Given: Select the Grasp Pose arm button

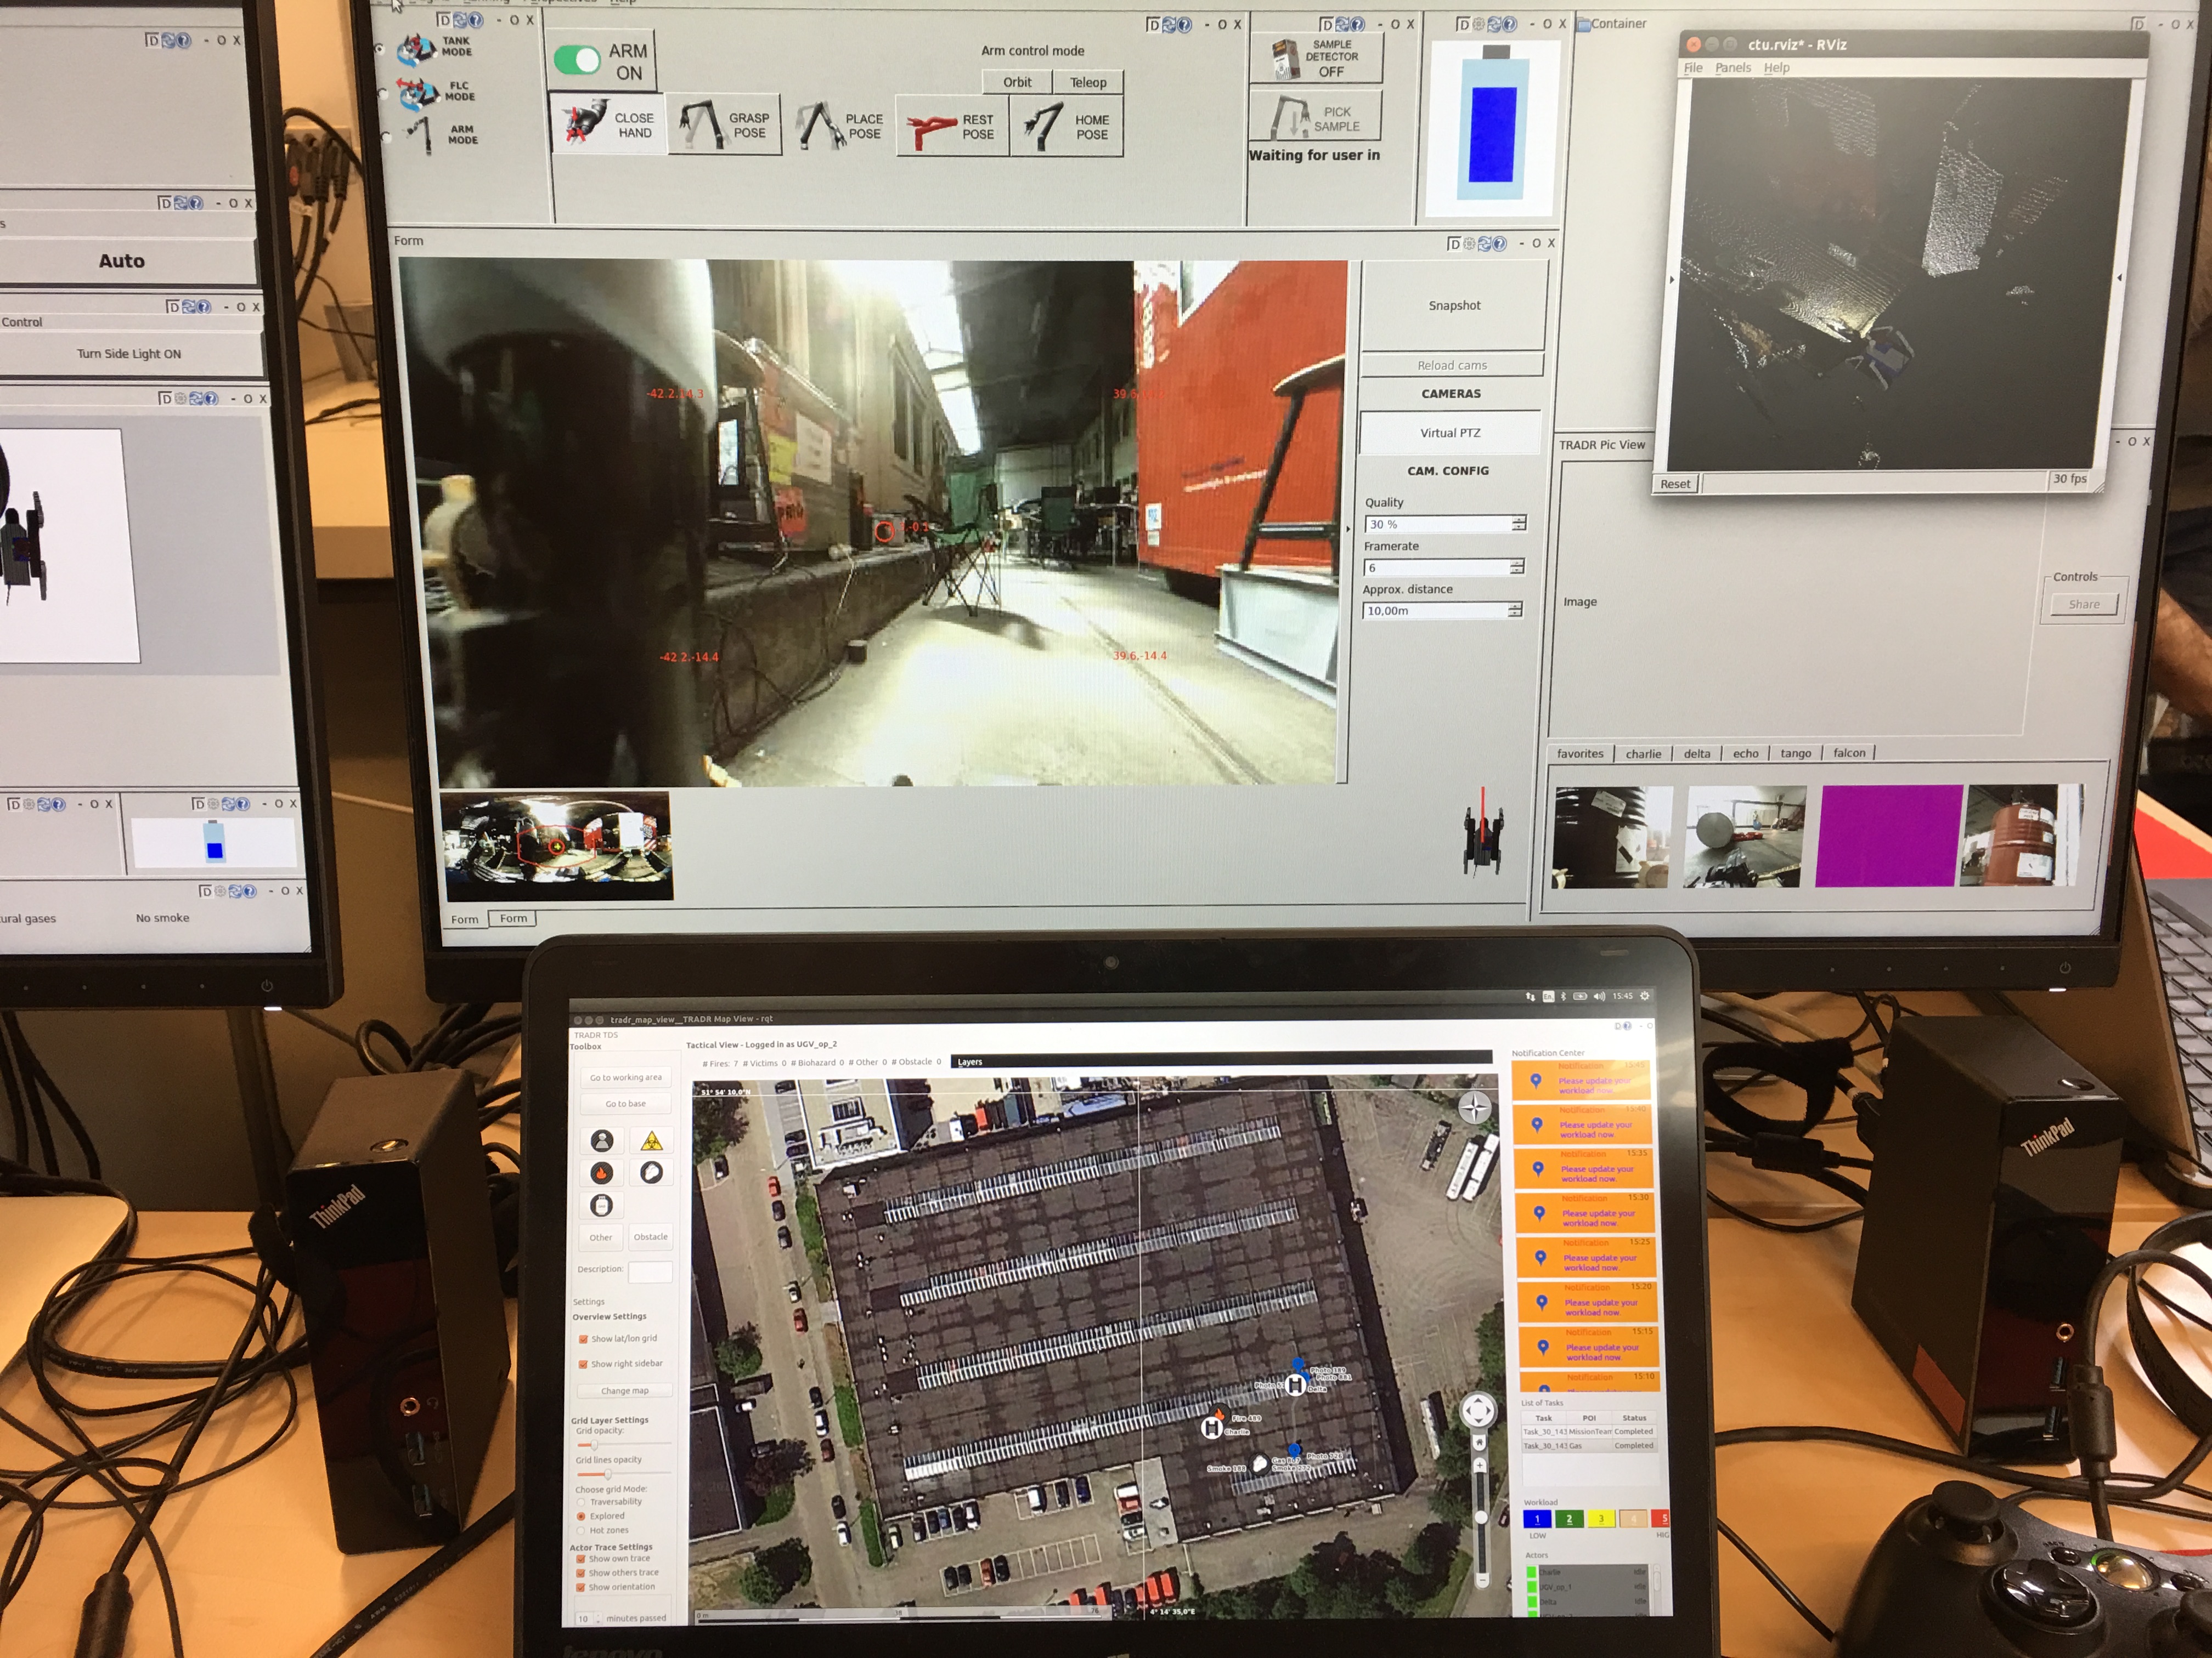Looking at the screenshot, I should (x=725, y=125).
